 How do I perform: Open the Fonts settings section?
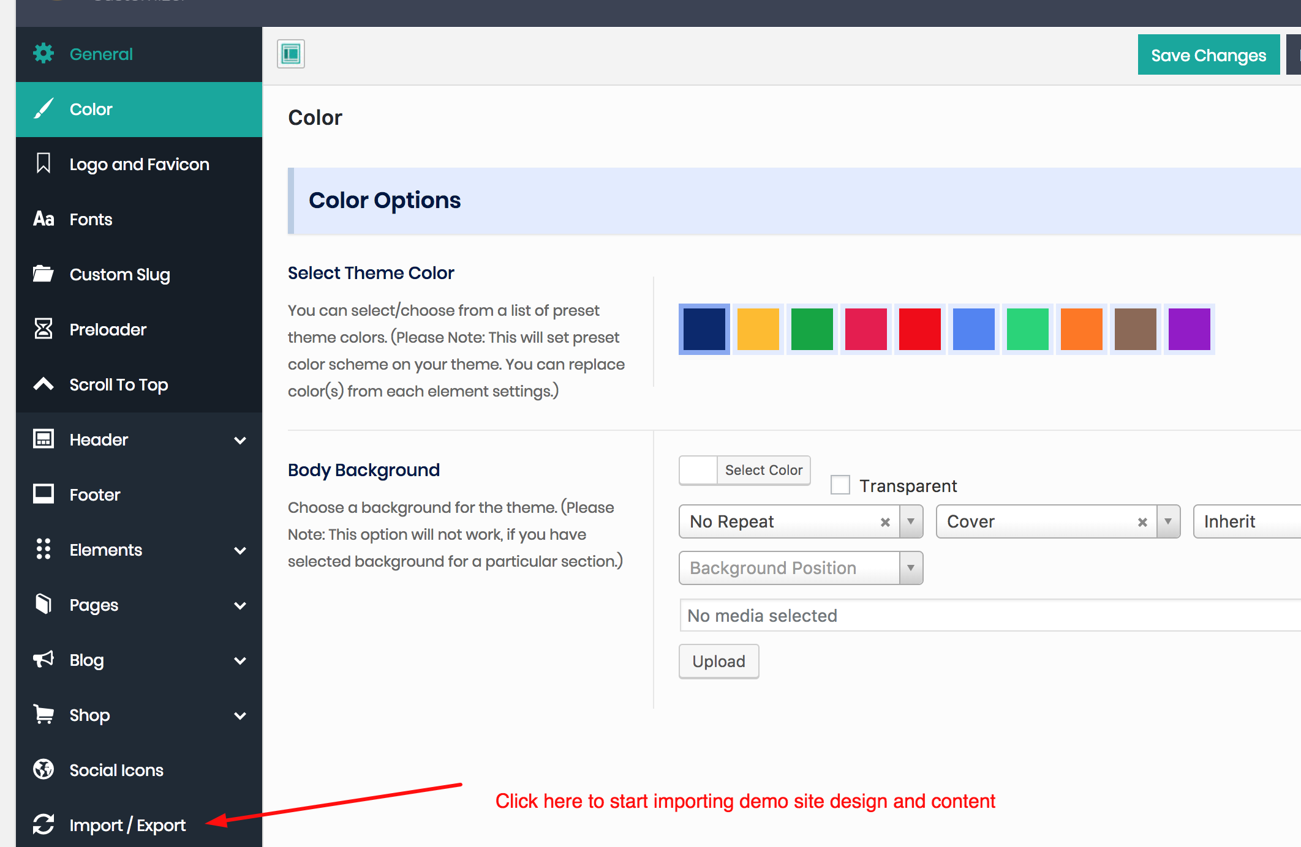point(91,219)
